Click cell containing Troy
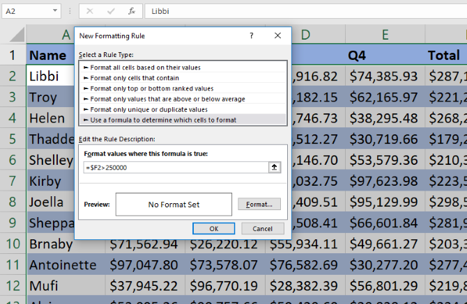467x304 pixels. click(50, 97)
